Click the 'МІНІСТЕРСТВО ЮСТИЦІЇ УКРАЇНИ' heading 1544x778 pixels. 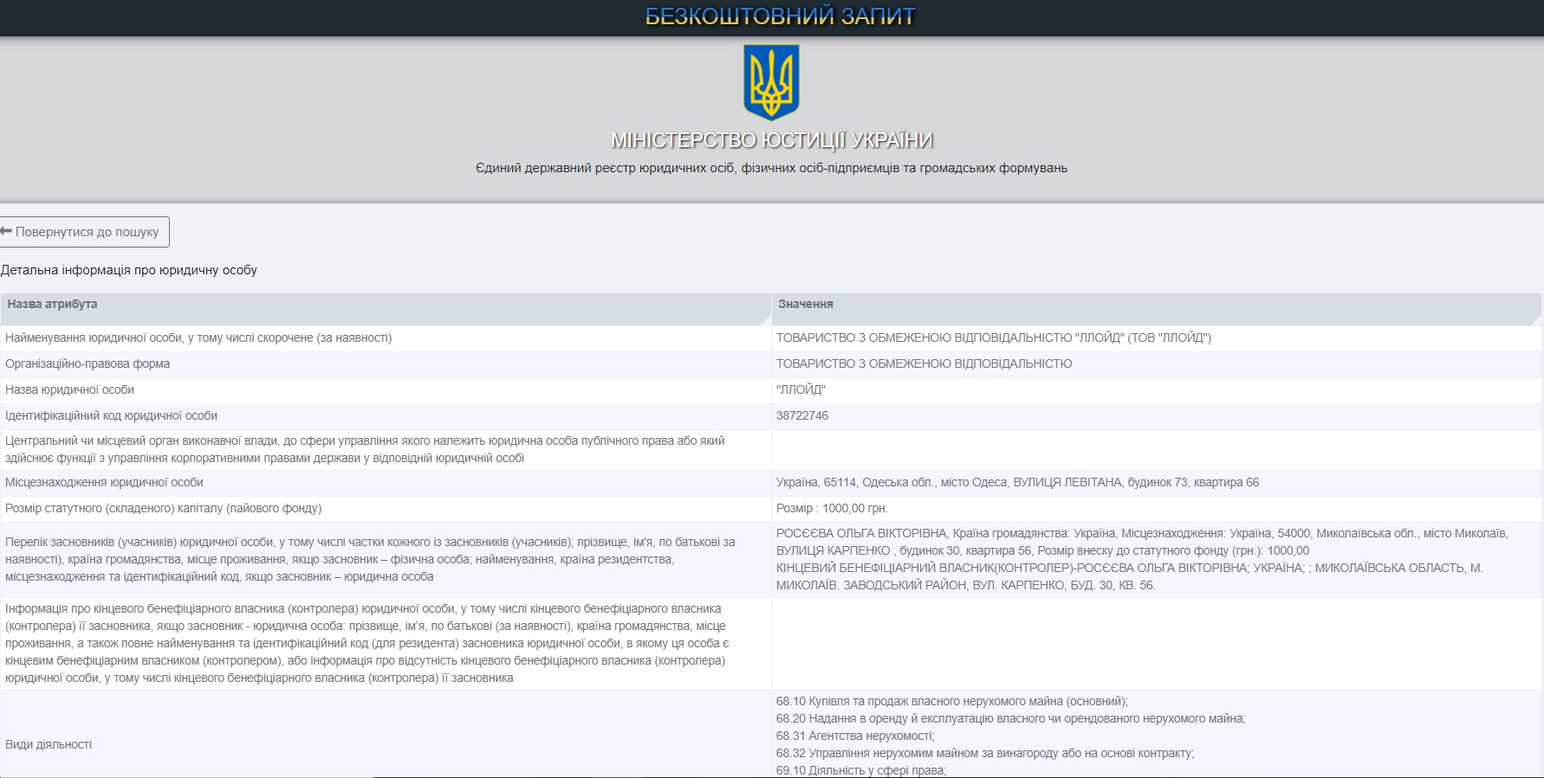[771, 140]
